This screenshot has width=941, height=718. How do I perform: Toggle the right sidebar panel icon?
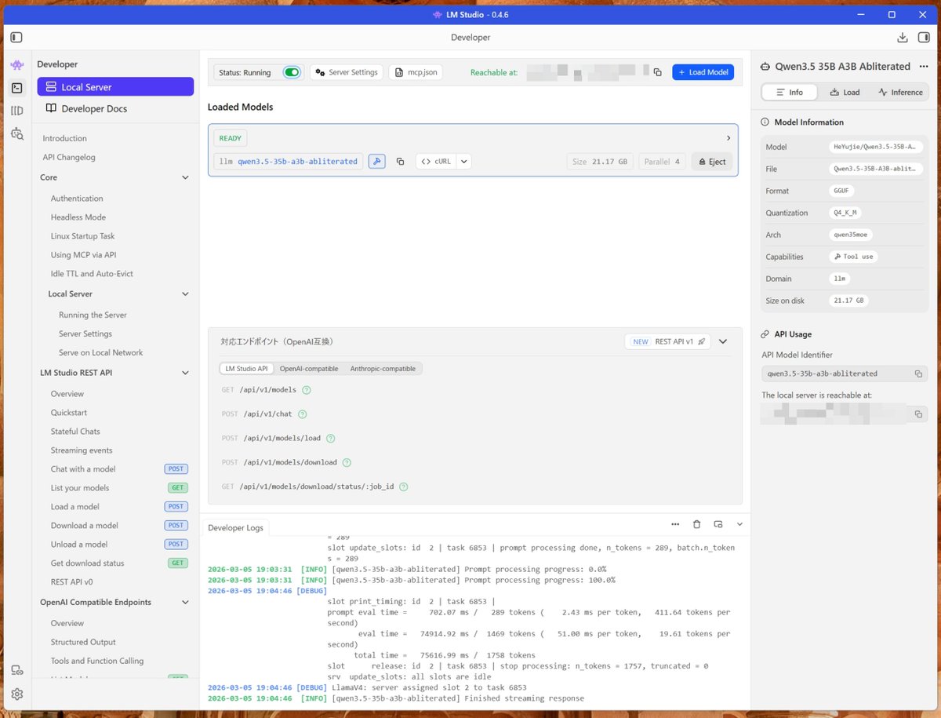(925, 37)
